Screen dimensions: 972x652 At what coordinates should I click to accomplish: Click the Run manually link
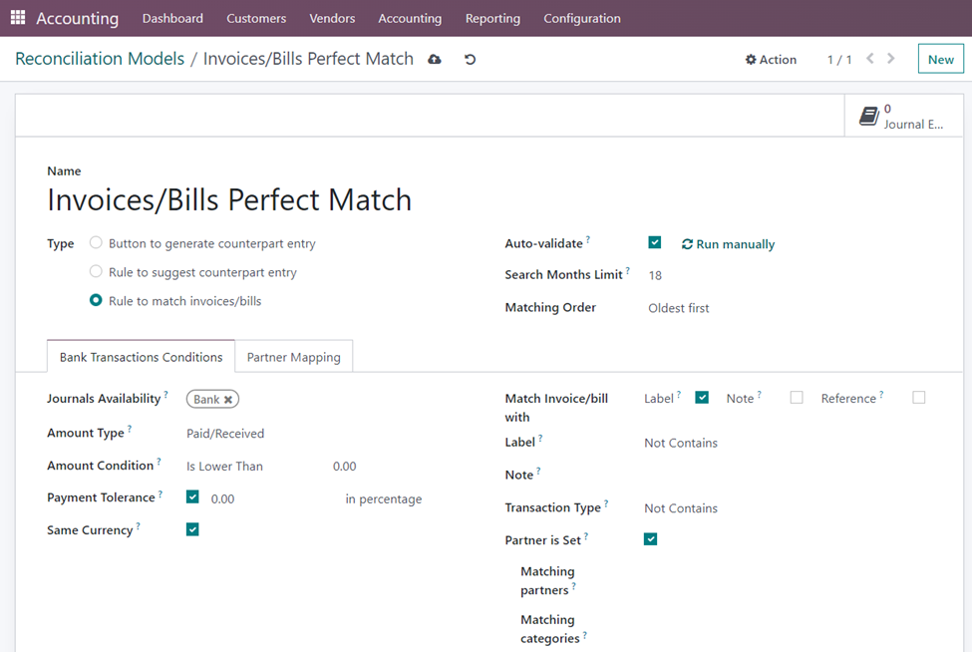[x=728, y=244]
